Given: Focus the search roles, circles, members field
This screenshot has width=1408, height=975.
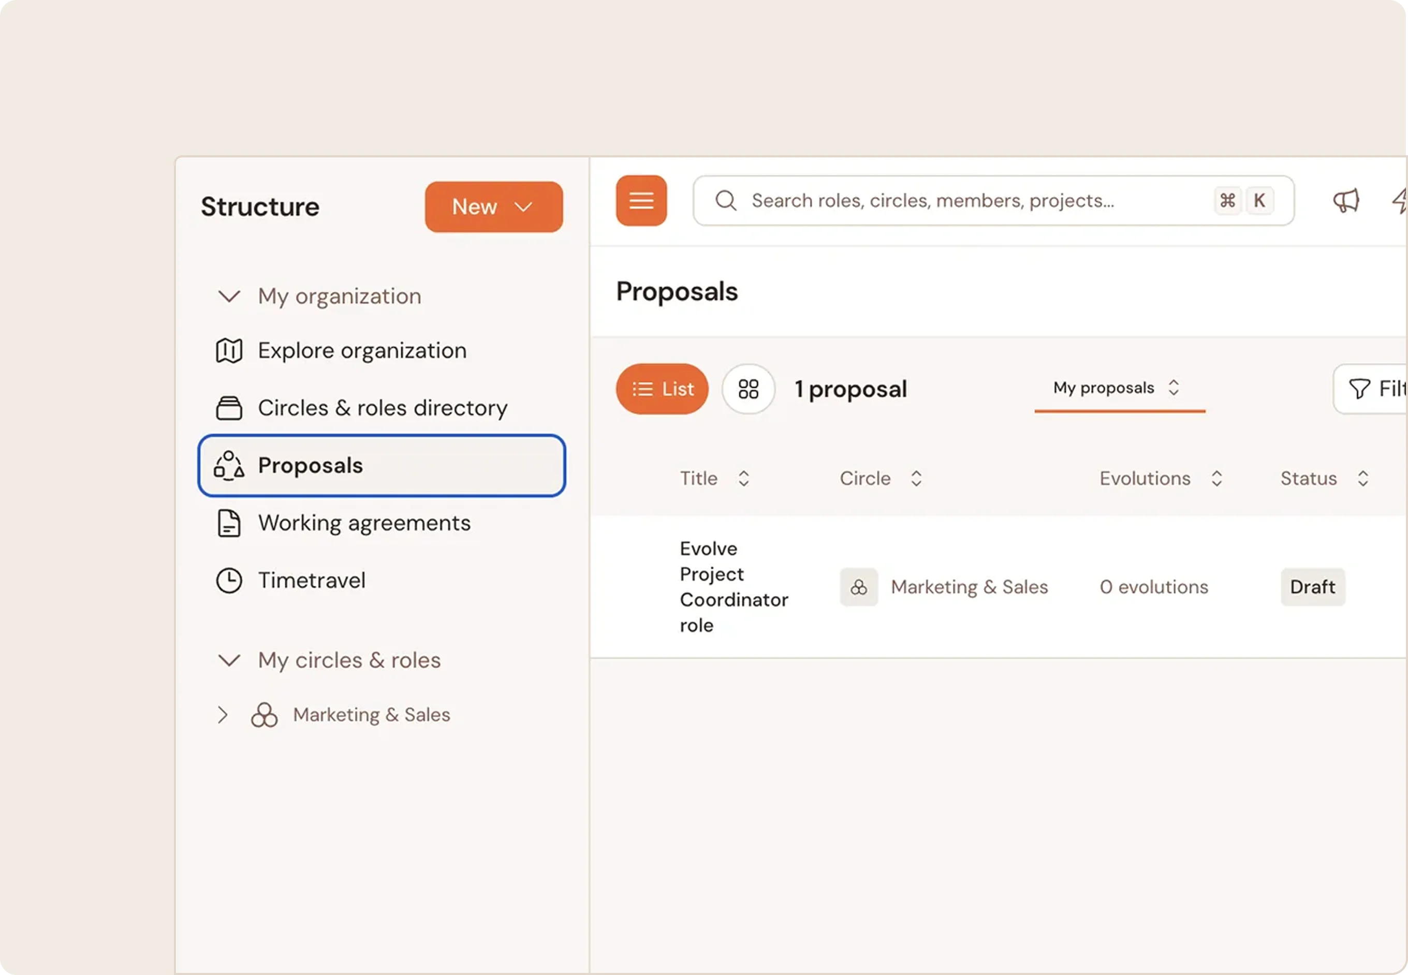Looking at the screenshot, I should pyautogui.click(x=993, y=200).
